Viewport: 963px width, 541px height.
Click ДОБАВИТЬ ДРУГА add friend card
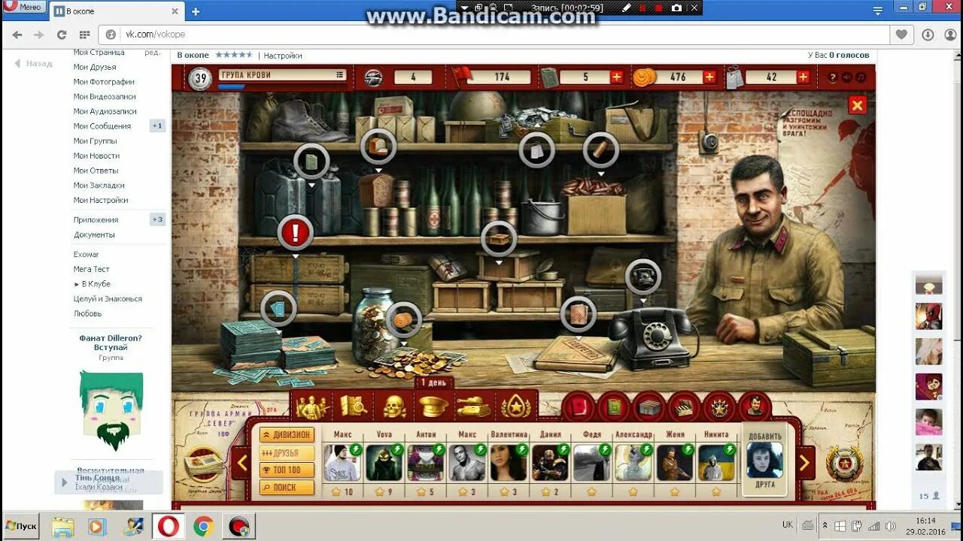tap(764, 459)
